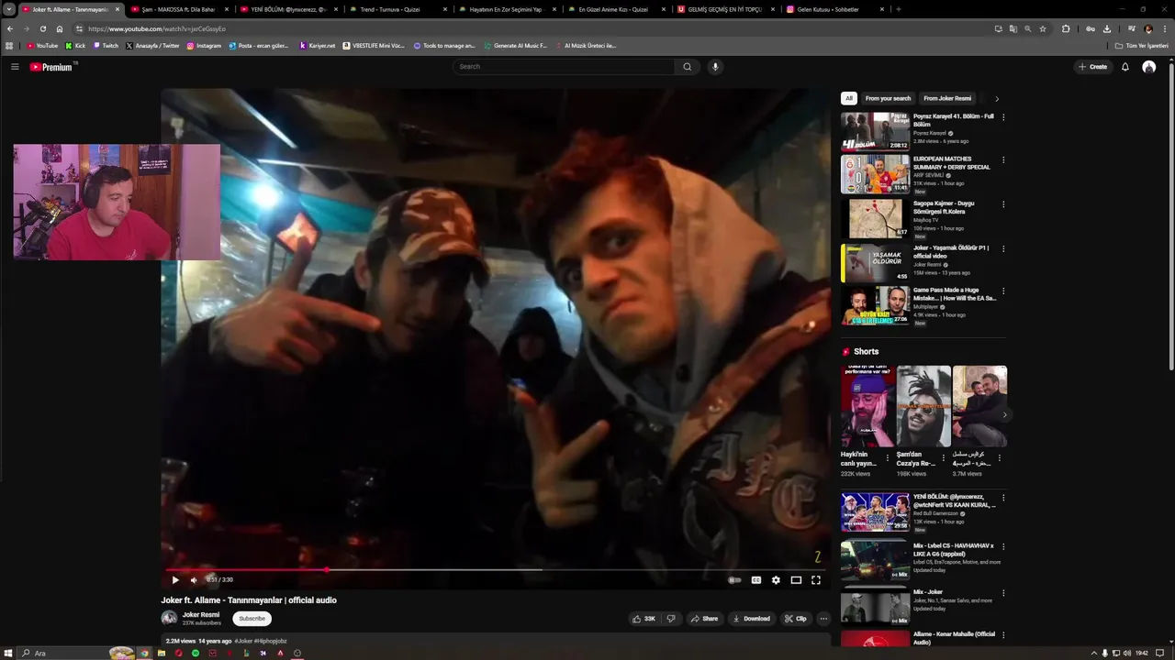
Task: Subscribe to Joker Resmi
Action: click(252, 619)
